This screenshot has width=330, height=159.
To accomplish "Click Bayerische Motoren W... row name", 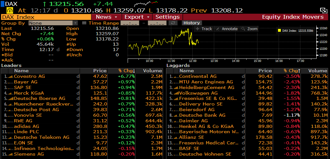I will coord(209,132).
